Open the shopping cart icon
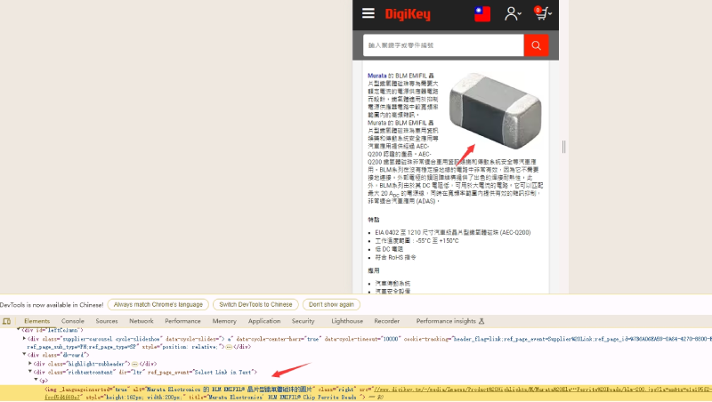This screenshot has width=712, height=402. 542,13
